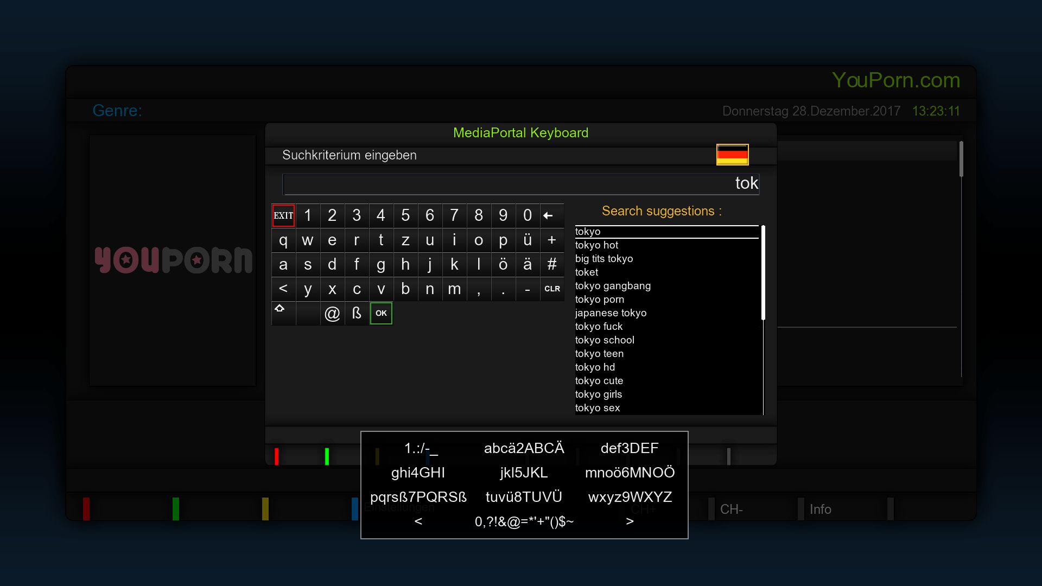Viewport: 1042px width, 586px height.
Task: Click the letter k key
Action: point(454,264)
